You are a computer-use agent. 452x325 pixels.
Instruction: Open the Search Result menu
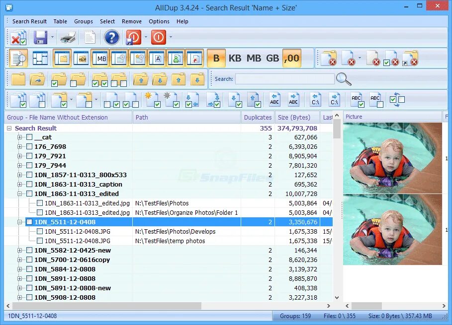coord(29,21)
